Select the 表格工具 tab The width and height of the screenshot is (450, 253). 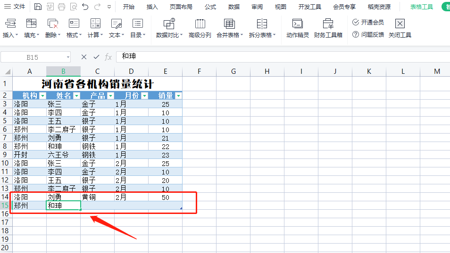pyautogui.click(x=422, y=7)
